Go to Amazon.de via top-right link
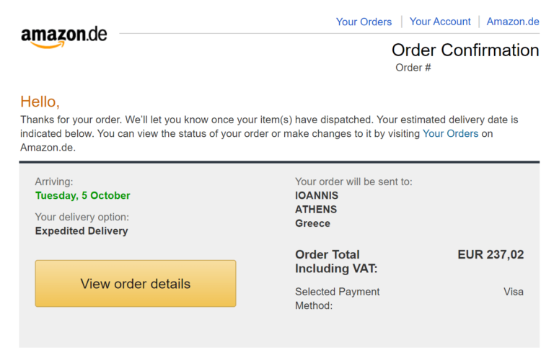Screen dimensions: 554x358 [513, 22]
